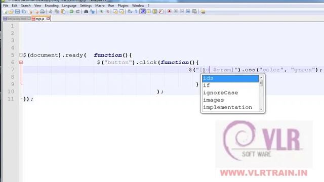Image resolution: width=324 pixels, height=182 pixels.
Task: Click 'function' keyword on line 6
Action: 175,62
